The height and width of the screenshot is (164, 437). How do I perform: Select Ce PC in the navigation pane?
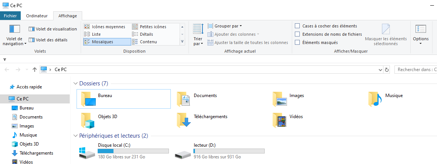coord(35,99)
